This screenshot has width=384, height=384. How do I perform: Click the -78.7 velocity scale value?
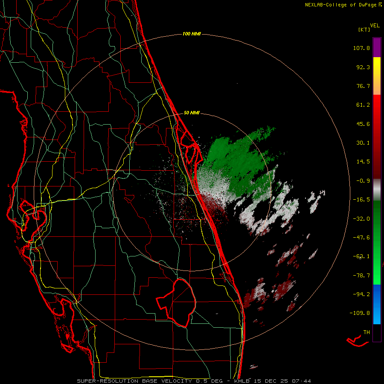pos(361,276)
